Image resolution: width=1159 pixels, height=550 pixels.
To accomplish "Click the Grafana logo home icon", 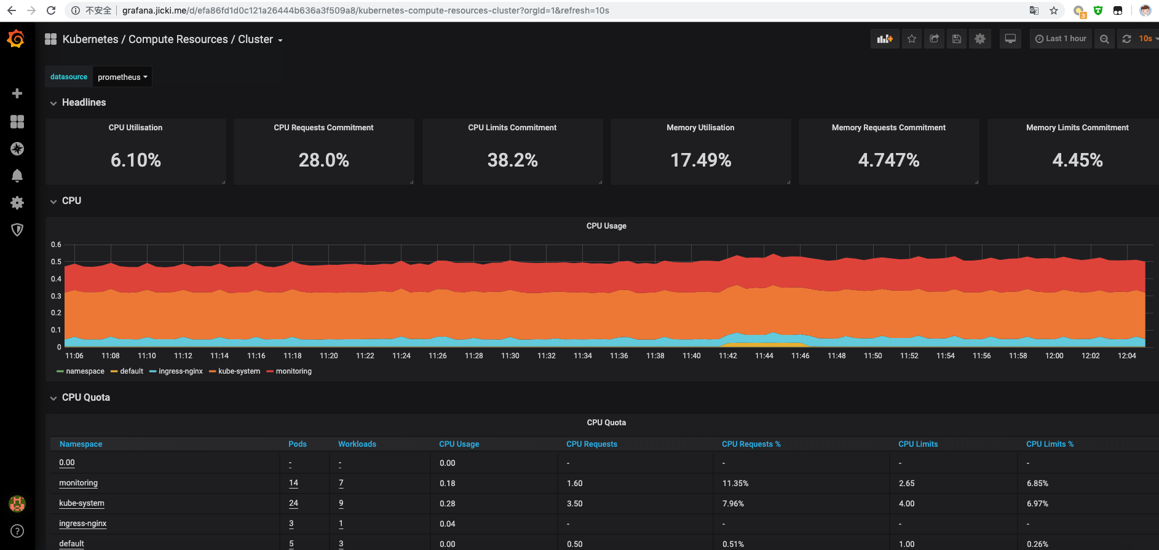I will click(16, 39).
